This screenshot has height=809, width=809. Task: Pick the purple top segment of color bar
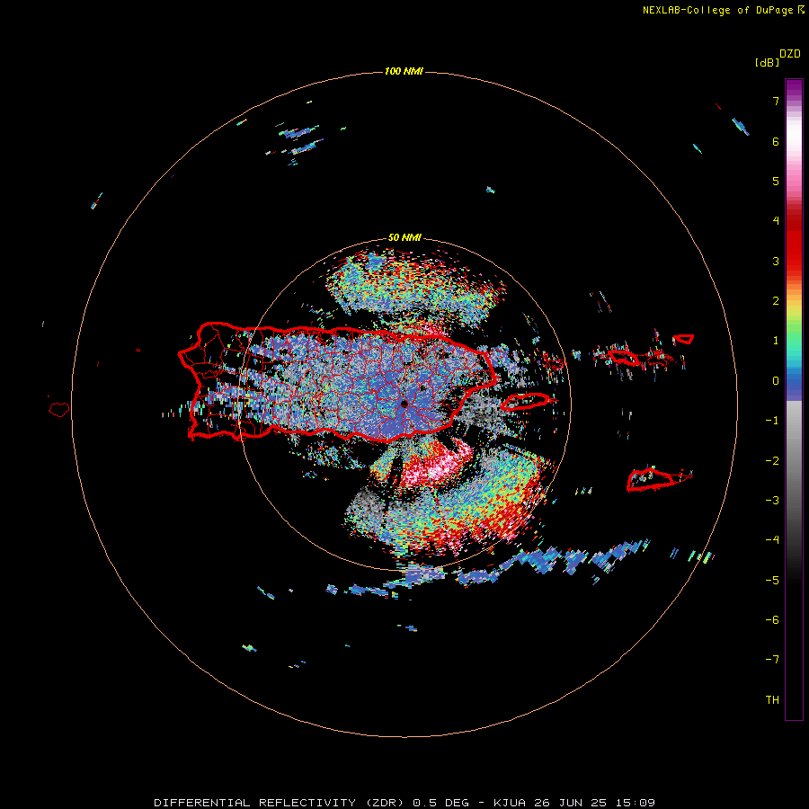click(794, 88)
